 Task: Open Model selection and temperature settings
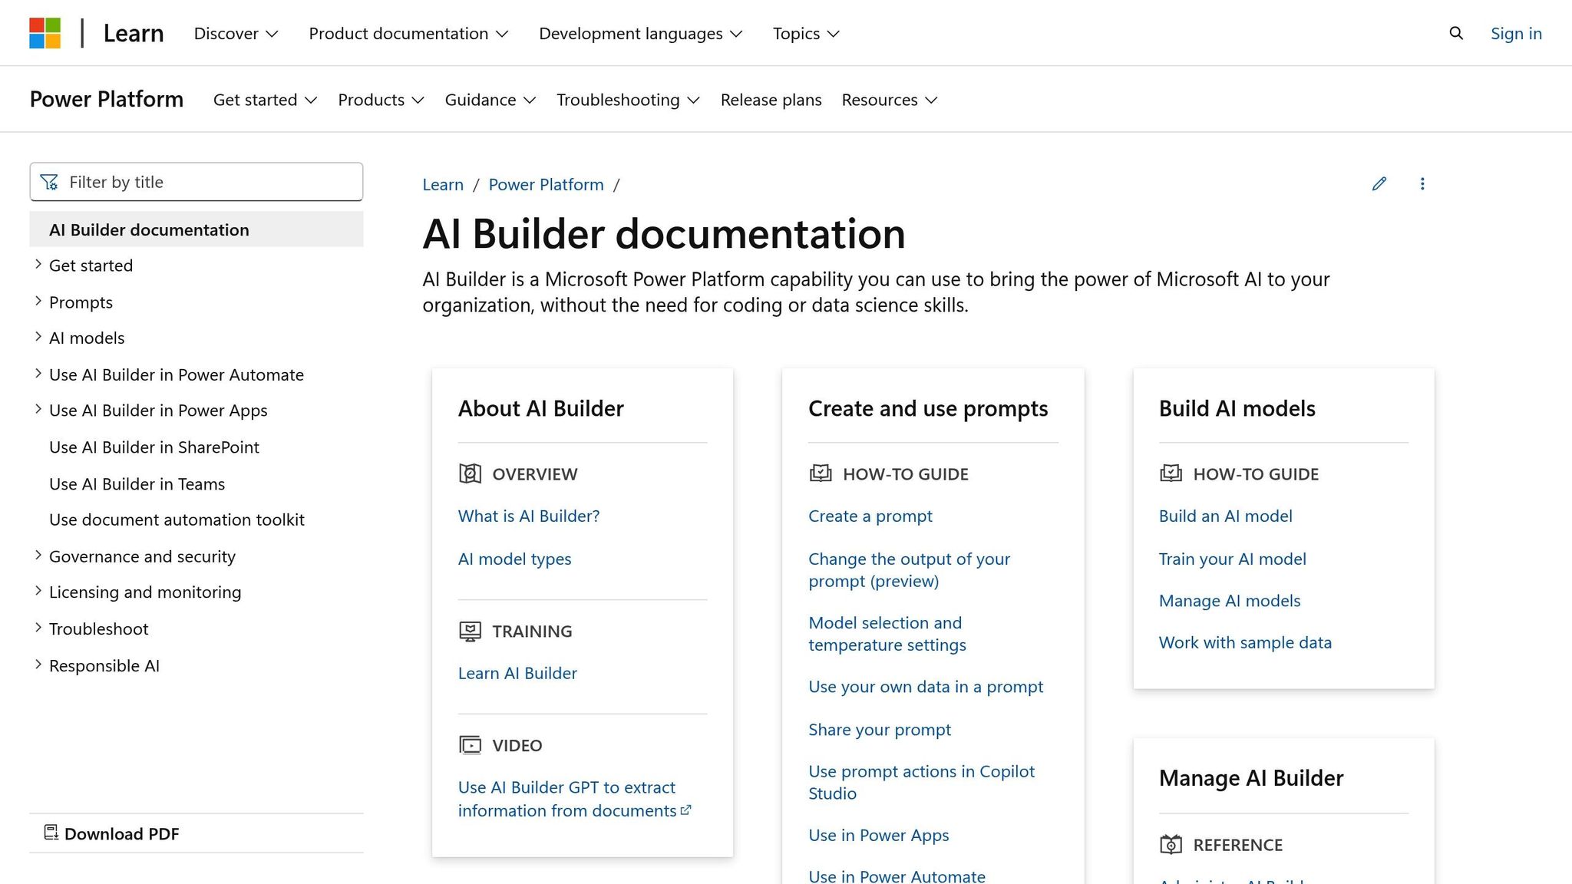click(887, 633)
